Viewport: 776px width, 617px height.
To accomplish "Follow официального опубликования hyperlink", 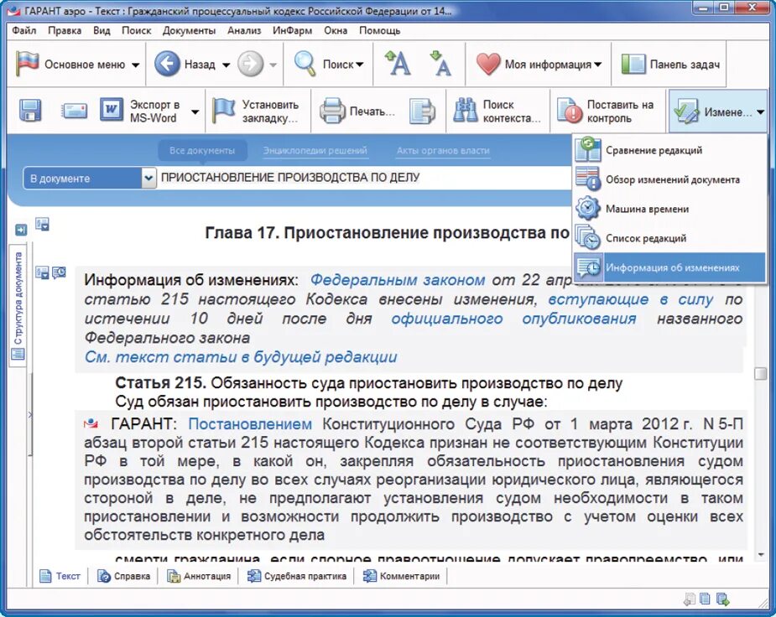I will pos(513,319).
